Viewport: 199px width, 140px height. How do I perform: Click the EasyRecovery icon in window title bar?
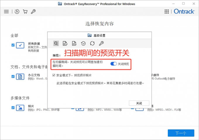pos(60,4)
